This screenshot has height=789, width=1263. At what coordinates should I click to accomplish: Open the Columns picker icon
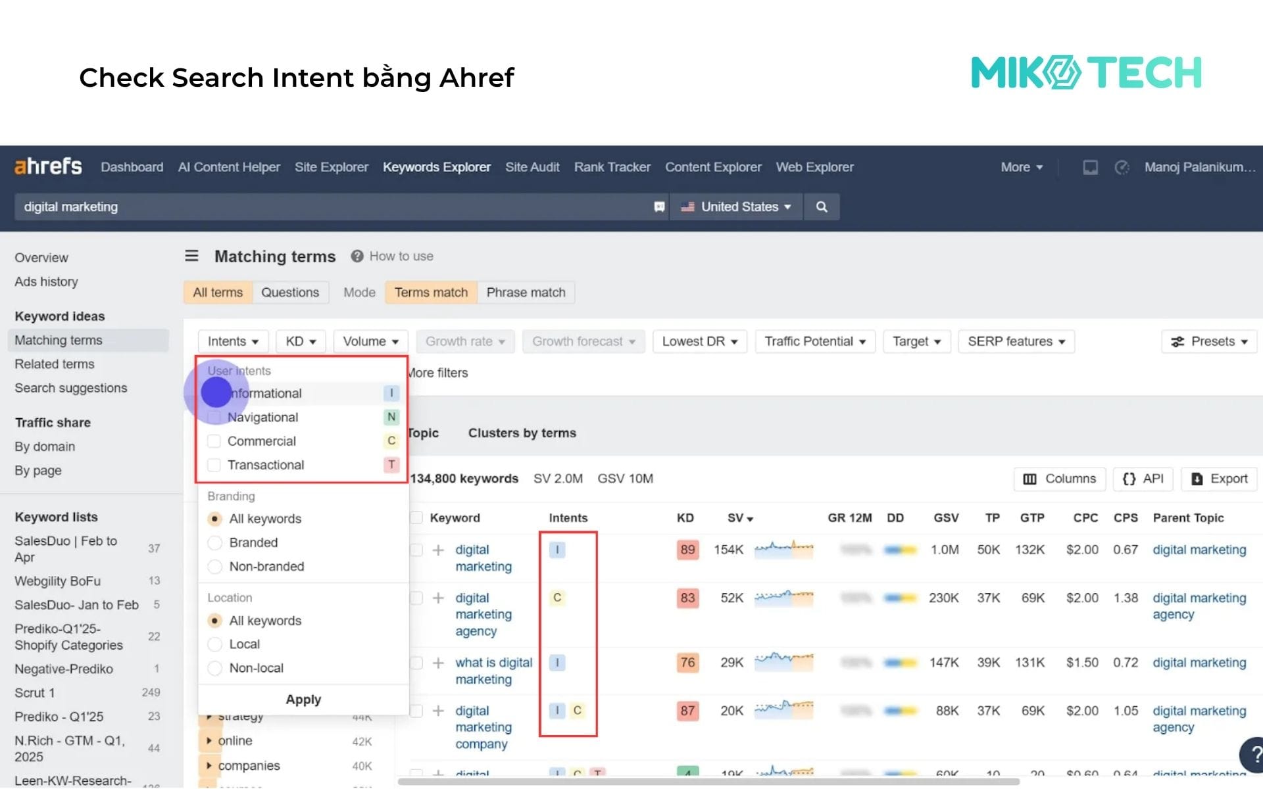pos(1032,479)
